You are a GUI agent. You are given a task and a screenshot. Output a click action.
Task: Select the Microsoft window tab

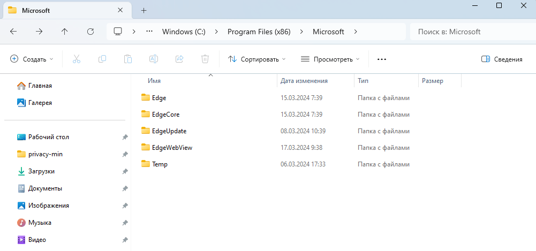coord(66,10)
